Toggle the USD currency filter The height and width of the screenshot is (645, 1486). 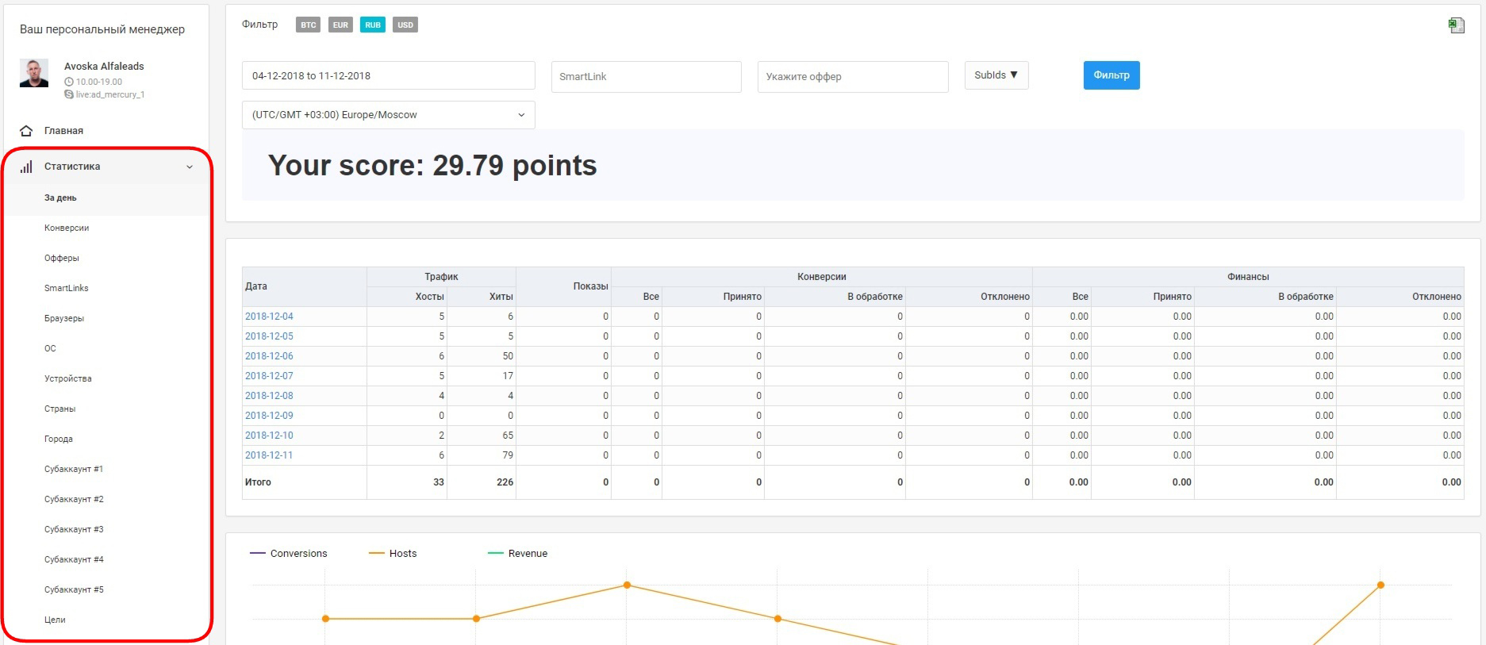click(405, 25)
